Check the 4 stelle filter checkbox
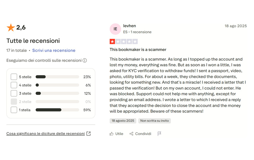This screenshot has height=160, width=254. [x=14, y=85]
